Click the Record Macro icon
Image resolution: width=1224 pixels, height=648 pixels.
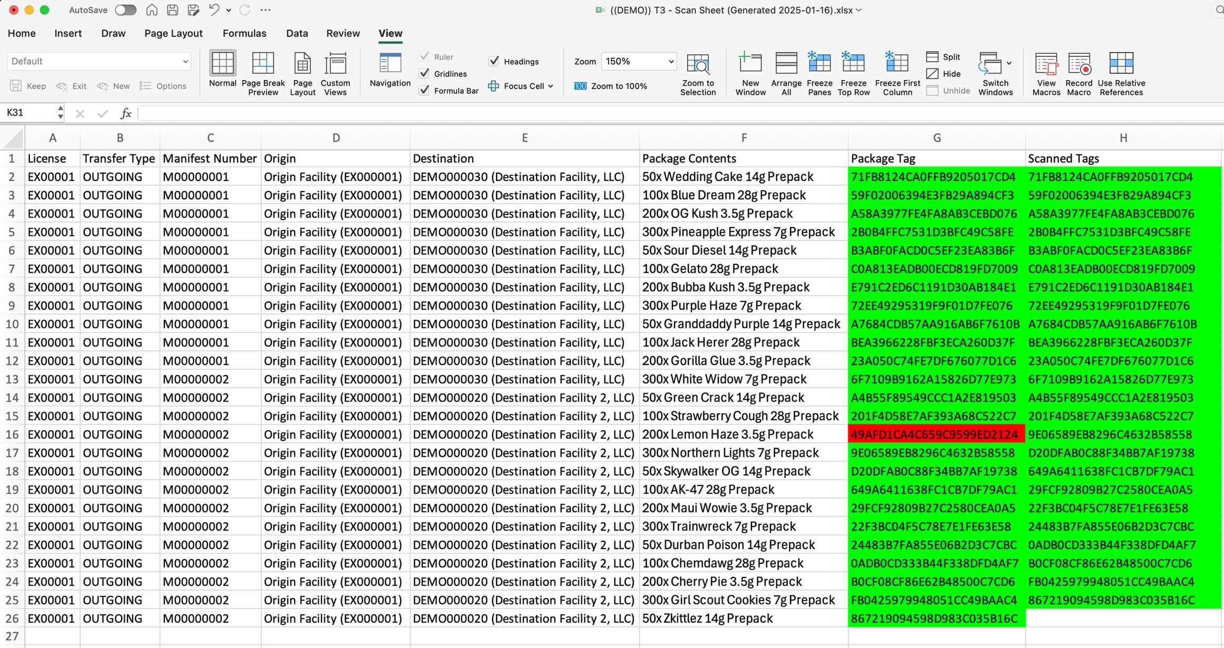coord(1079,63)
